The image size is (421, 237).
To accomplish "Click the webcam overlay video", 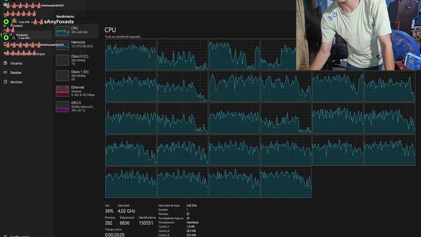I will click(x=359, y=35).
